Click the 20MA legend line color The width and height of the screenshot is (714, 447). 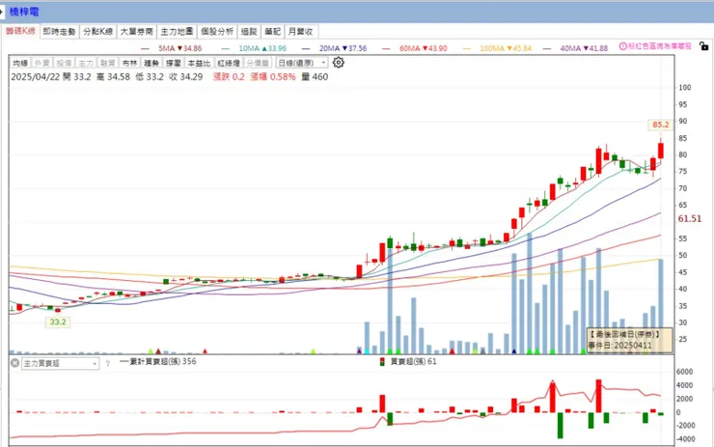pyautogui.click(x=306, y=48)
